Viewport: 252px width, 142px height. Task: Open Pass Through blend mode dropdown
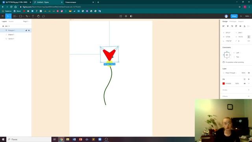(231, 73)
